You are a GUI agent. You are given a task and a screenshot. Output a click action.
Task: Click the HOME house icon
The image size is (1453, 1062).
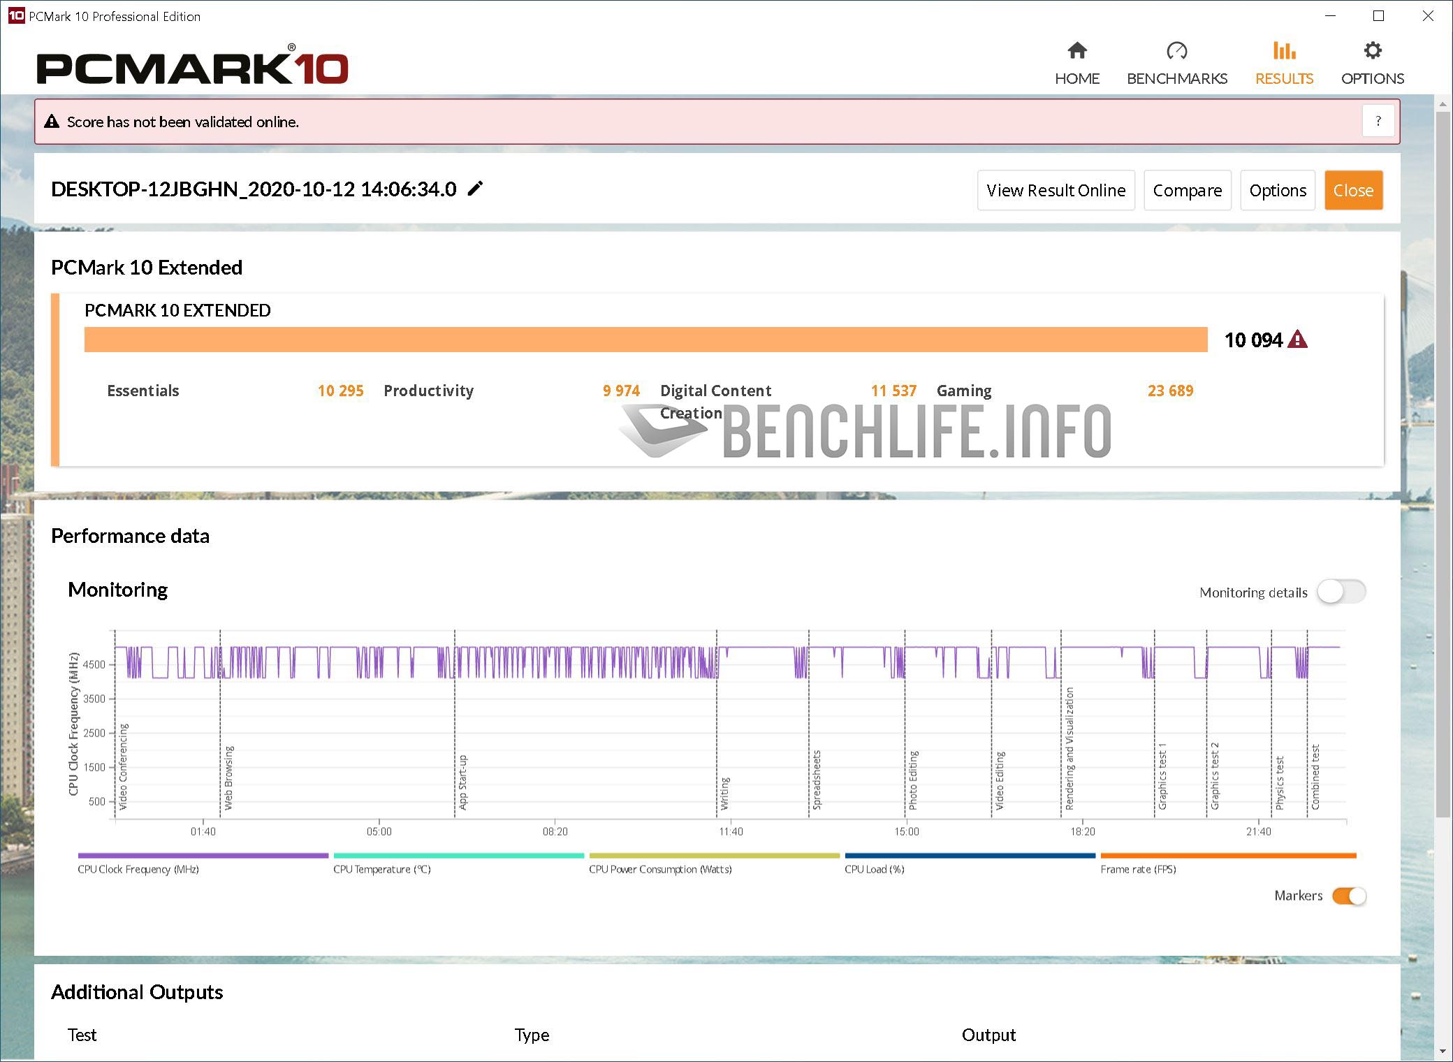(1076, 51)
